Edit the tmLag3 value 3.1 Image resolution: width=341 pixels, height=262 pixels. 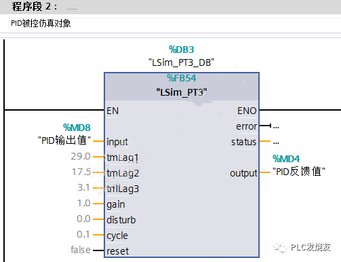[x=83, y=187]
